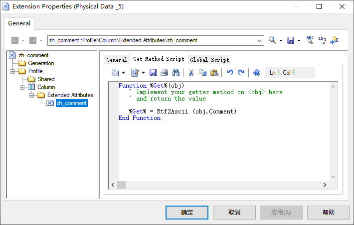Click the Rtf2Ascii (obj.Comment) code line
The height and width of the screenshot is (225, 354).
click(x=182, y=112)
